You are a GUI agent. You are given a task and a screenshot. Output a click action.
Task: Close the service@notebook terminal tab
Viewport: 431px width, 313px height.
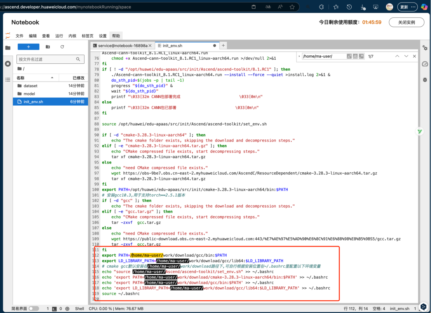150,46
